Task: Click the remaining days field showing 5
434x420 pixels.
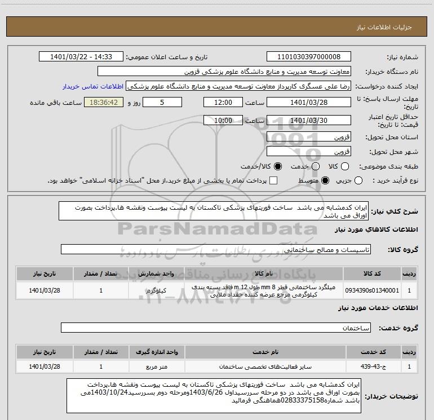Action: click(162, 102)
